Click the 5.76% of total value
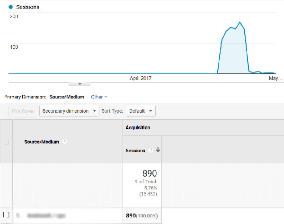 (151, 188)
